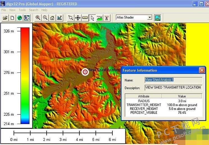Select the Zoom In magnifier
This screenshot has width=209, height=145.
pyautogui.click(x=38, y=18)
